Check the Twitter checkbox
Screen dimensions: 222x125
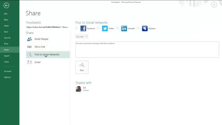point(98,28)
